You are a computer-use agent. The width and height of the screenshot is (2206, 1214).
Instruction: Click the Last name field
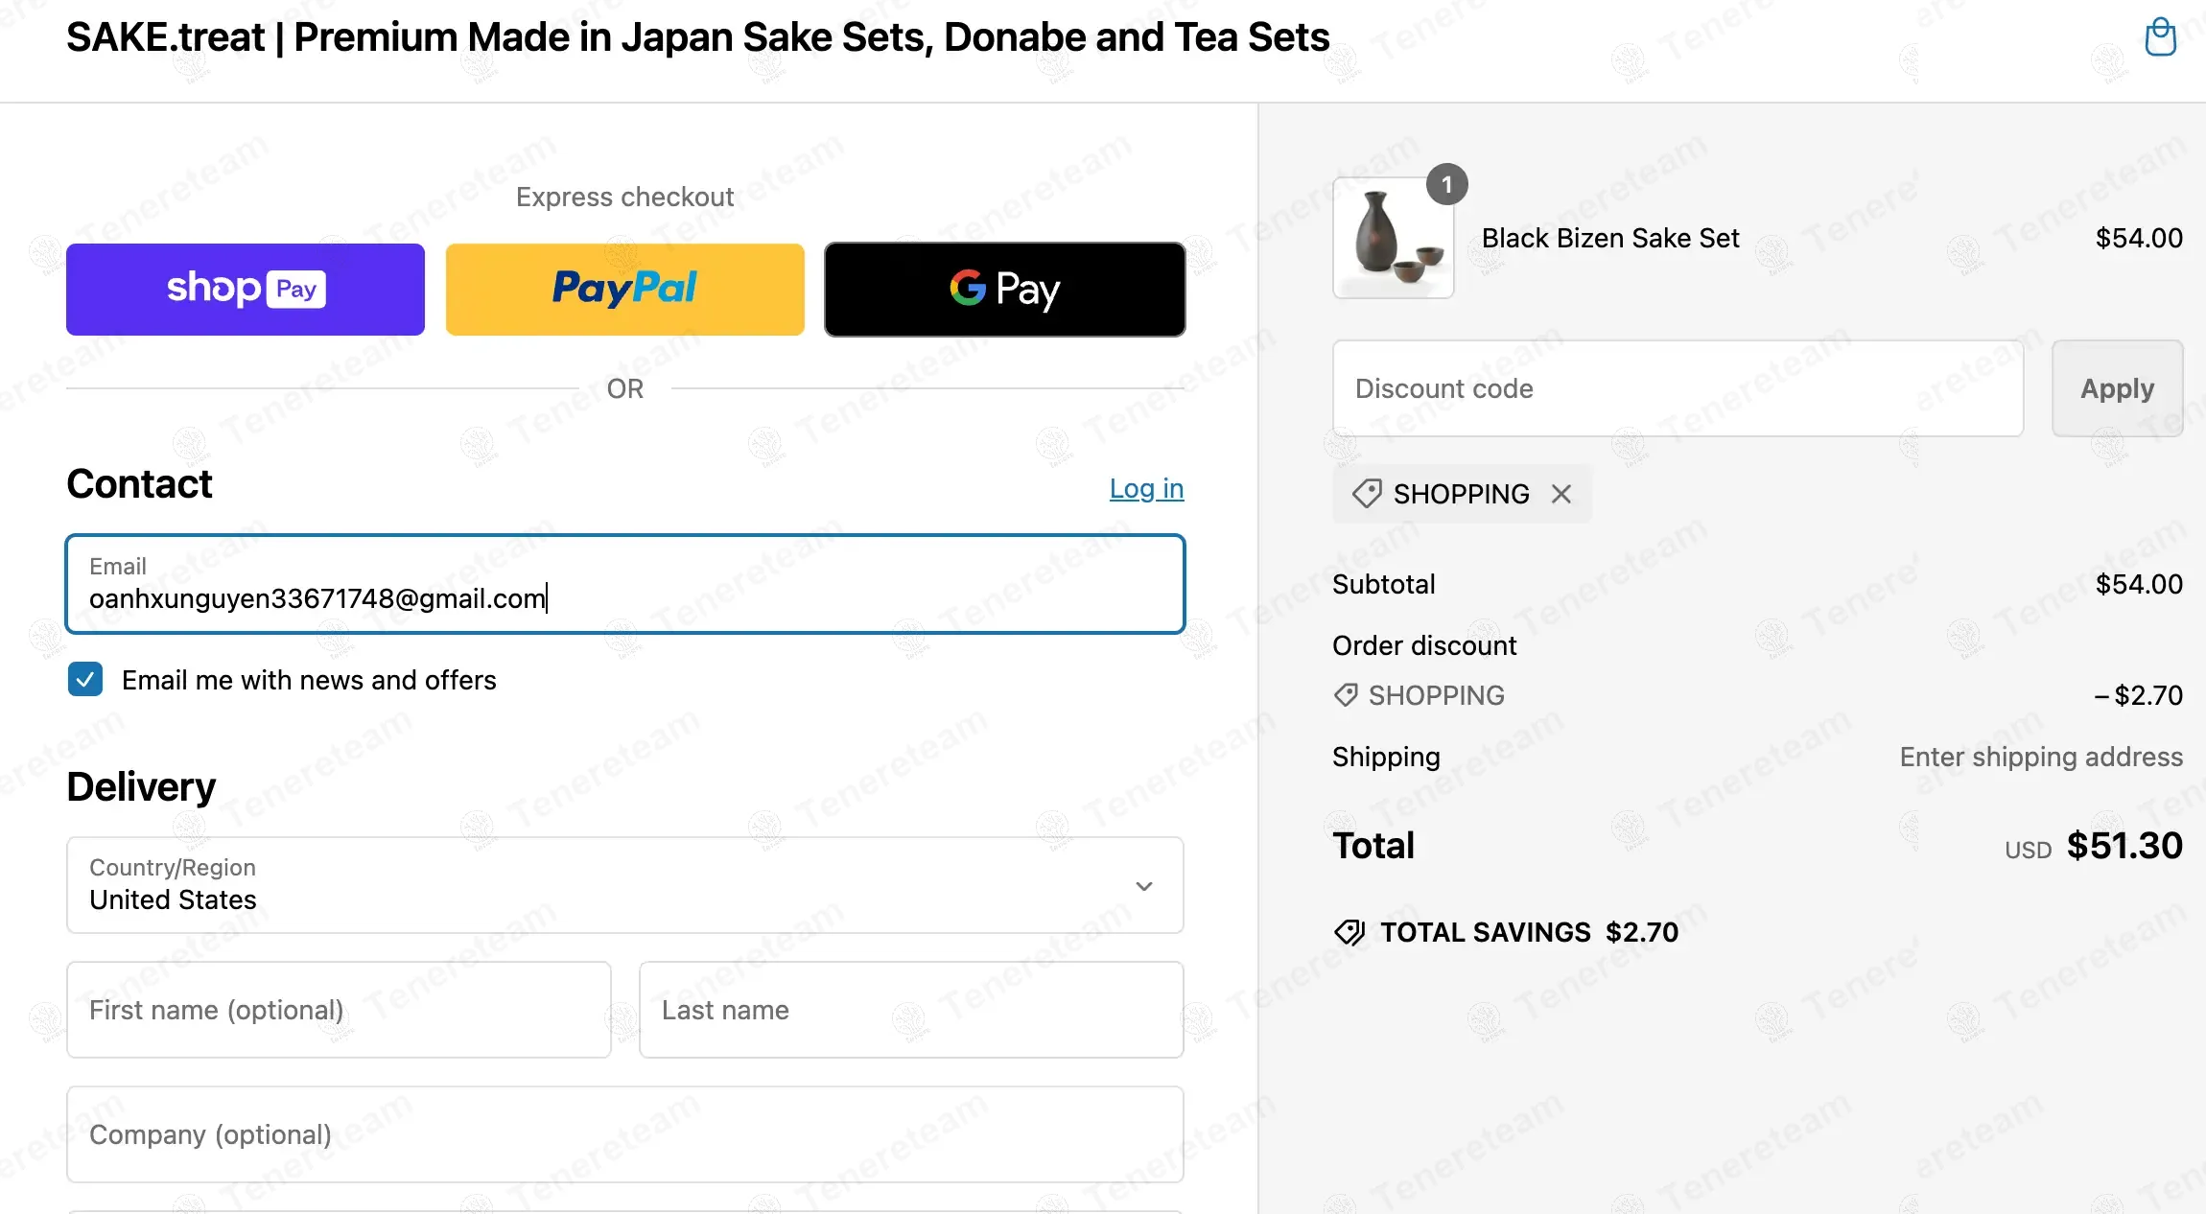tap(910, 1010)
